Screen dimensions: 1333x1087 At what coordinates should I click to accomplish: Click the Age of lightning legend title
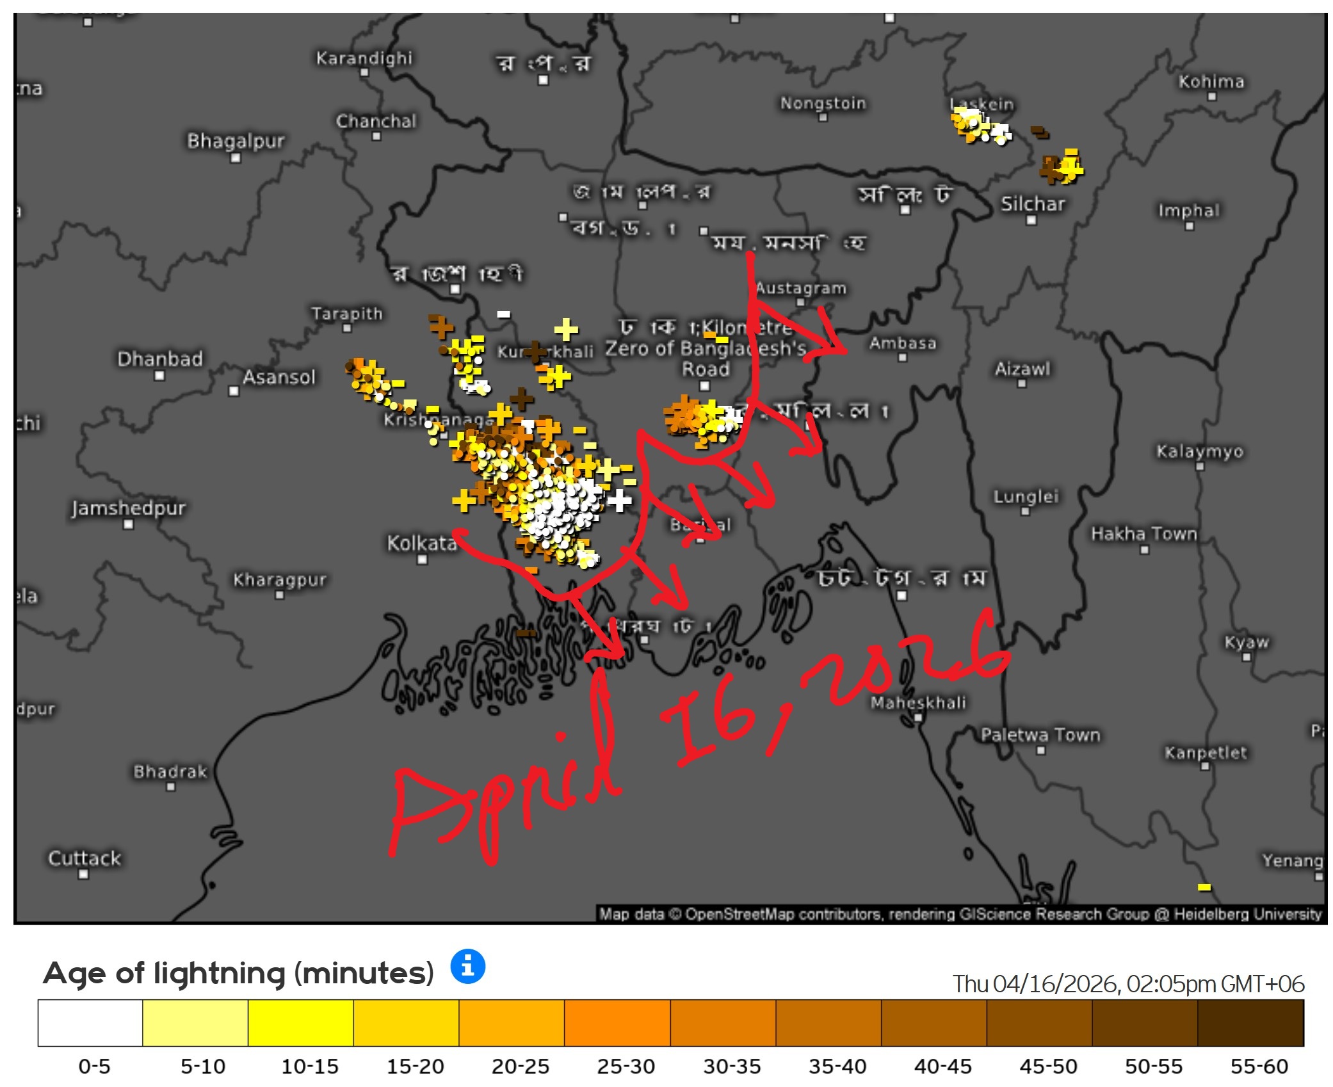pyautogui.click(x=238, y=973)
